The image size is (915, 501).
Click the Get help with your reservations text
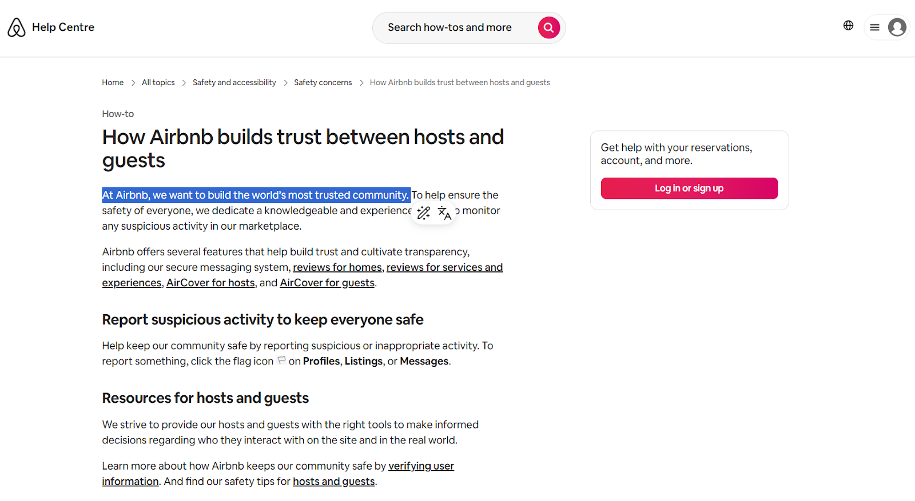click(677, 154)
